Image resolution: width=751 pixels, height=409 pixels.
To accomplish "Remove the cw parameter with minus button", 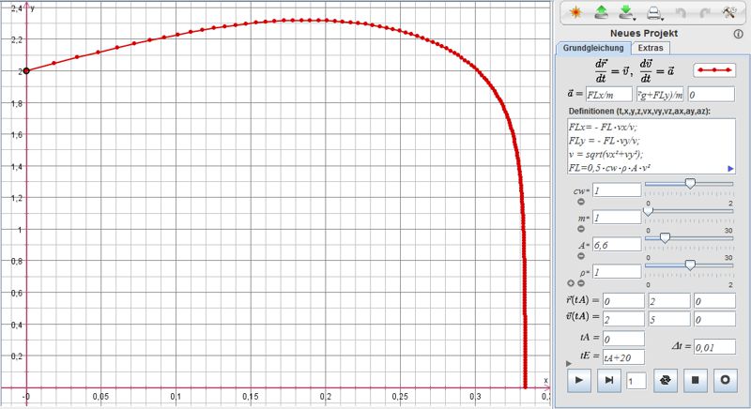I will click(580, 202).
